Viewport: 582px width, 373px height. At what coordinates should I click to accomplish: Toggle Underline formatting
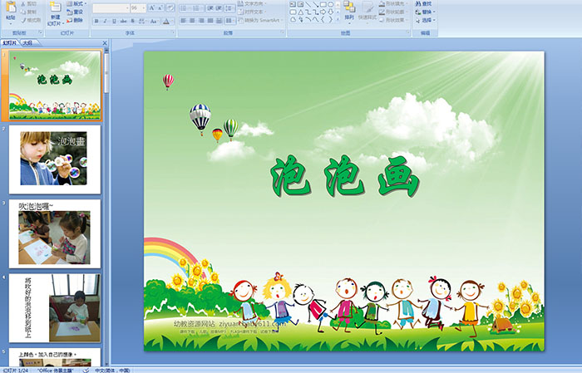[114, 21]
